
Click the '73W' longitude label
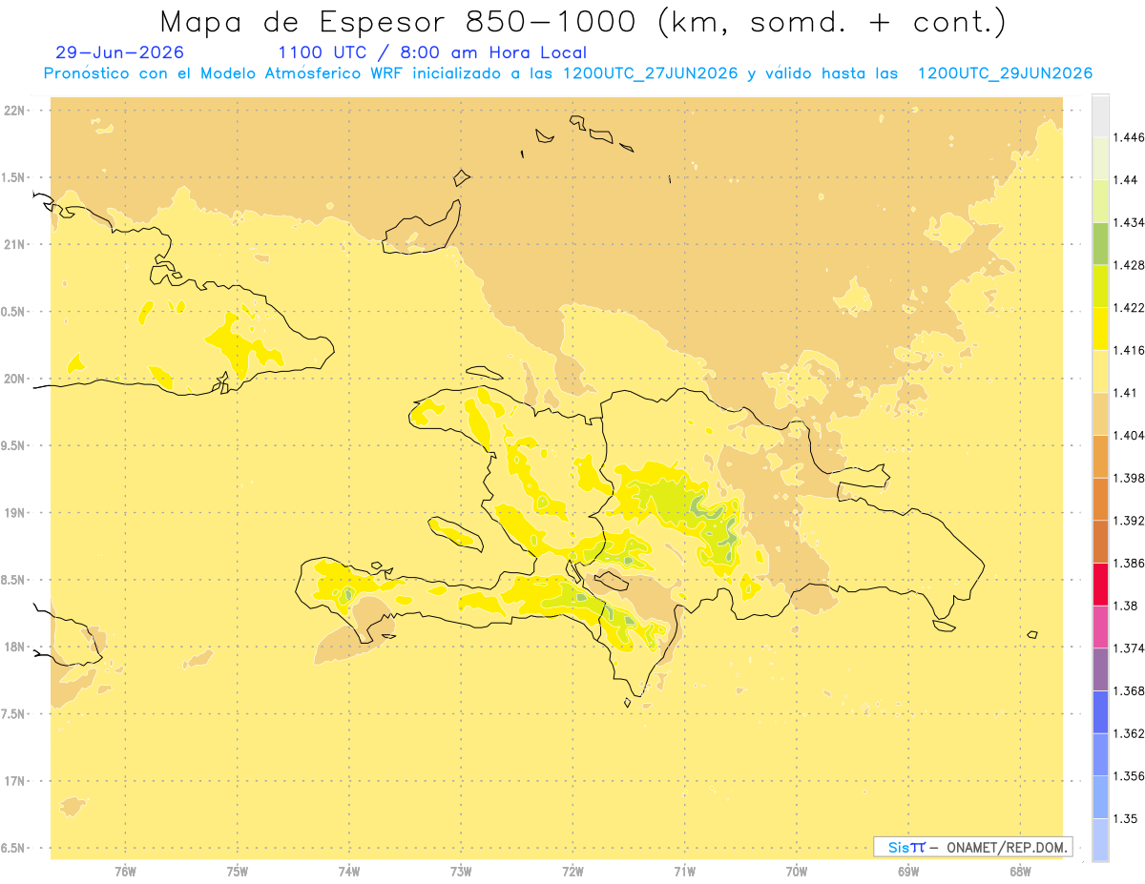point(461,872)
